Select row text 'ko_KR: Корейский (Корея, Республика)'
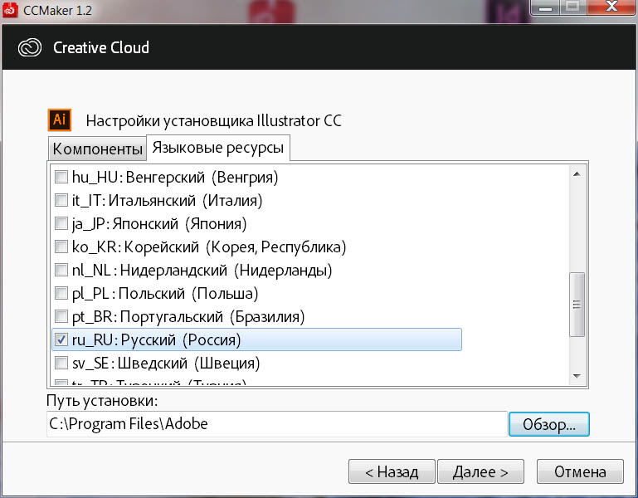The height and width of the screenshot is (498, 638). point(209,247)
